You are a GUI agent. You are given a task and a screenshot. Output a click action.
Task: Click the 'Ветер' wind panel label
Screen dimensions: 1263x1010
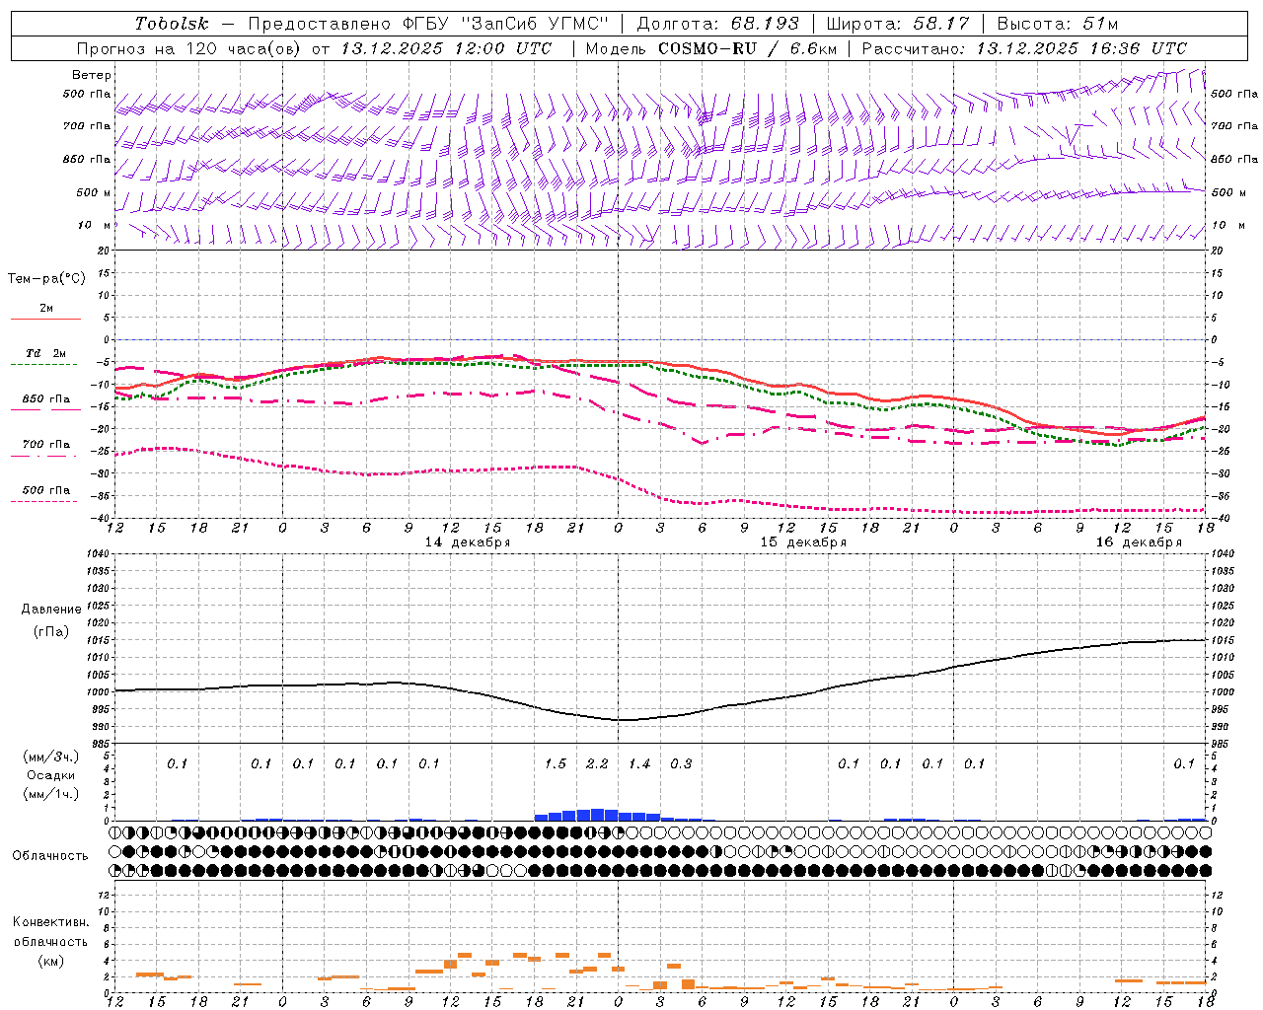pos(92,75)
